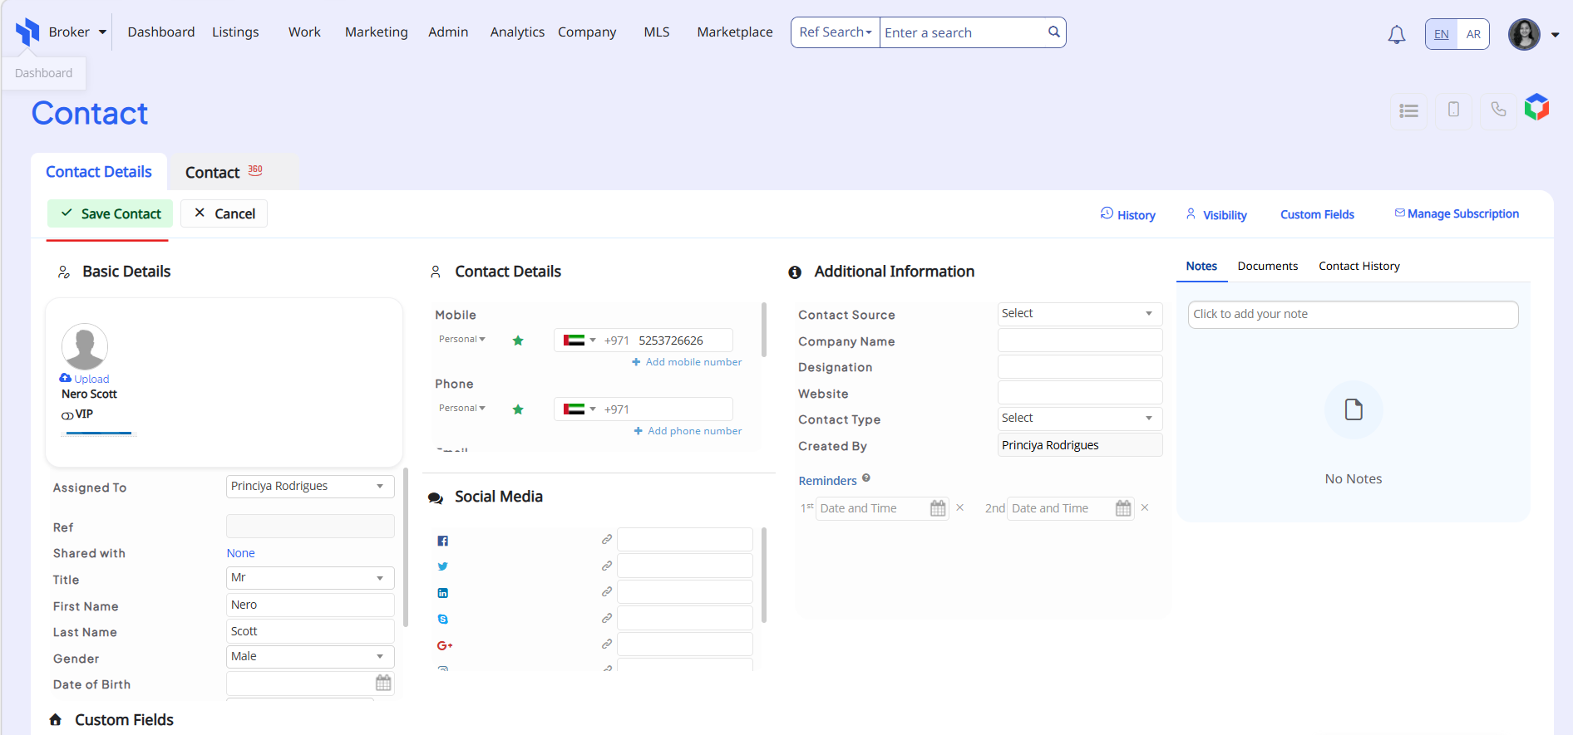
Task: Click the add your note field
Action: click(x=1352, y=314)
